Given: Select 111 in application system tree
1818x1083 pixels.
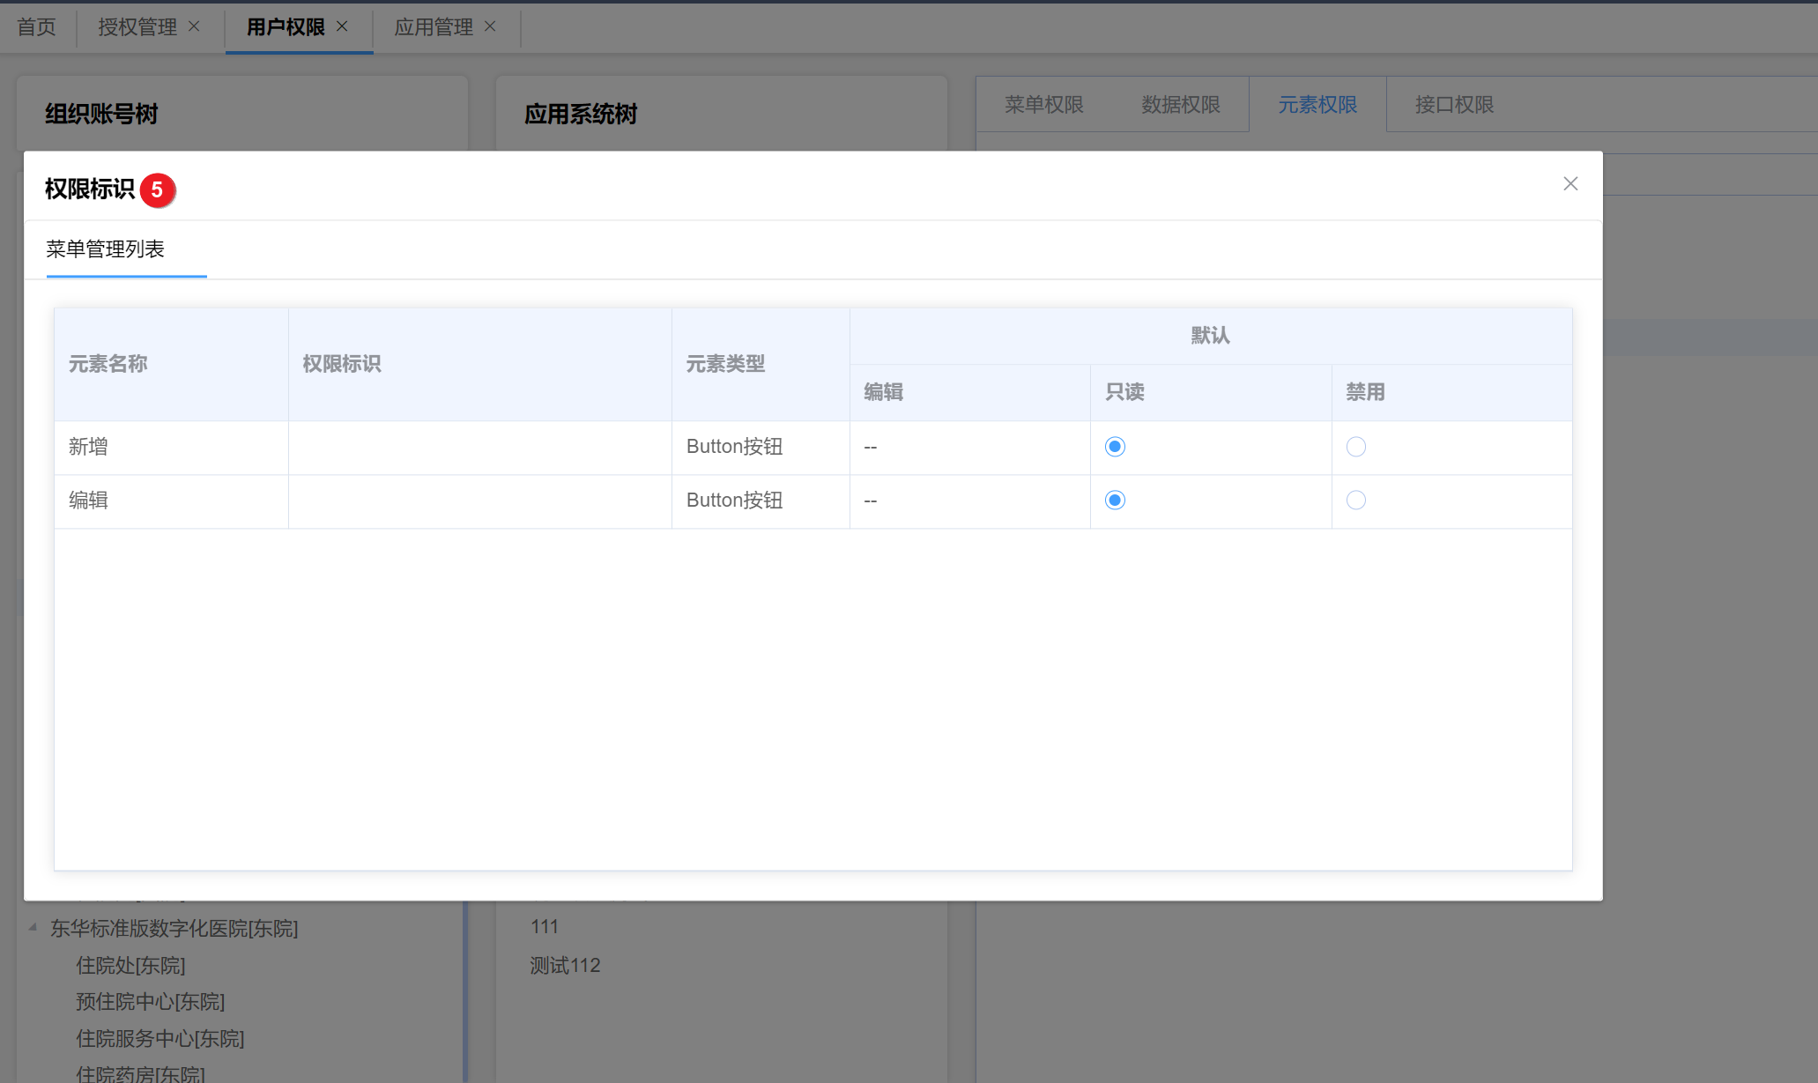Looking at the screenshot, I should click(545, 927).
